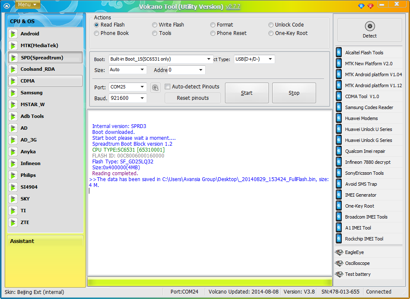Image resolution: width=410 pixels, height=299 pixels.
Task: Collapse the CPU & OS panel header
Action: 45,21
